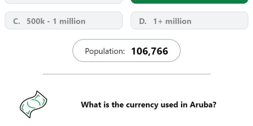Click the Population result pill
Screen dimensions: 253x126
tap(126, 50)
